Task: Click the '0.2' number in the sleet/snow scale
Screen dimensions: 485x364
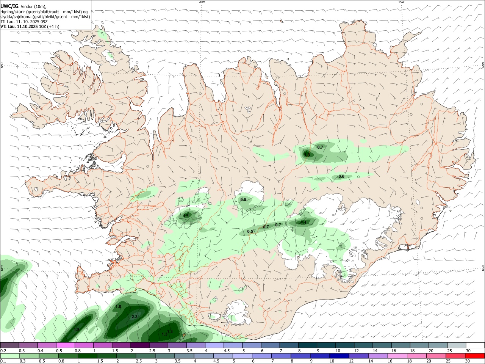Action: [3, 351]
